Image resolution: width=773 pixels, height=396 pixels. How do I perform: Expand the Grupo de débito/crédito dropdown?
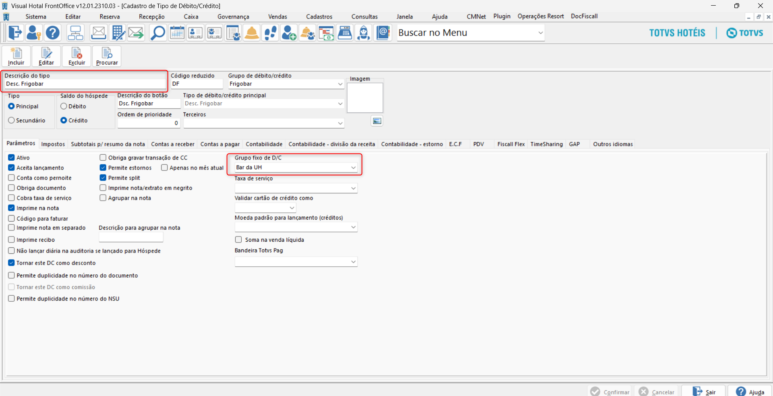point(340,84)
